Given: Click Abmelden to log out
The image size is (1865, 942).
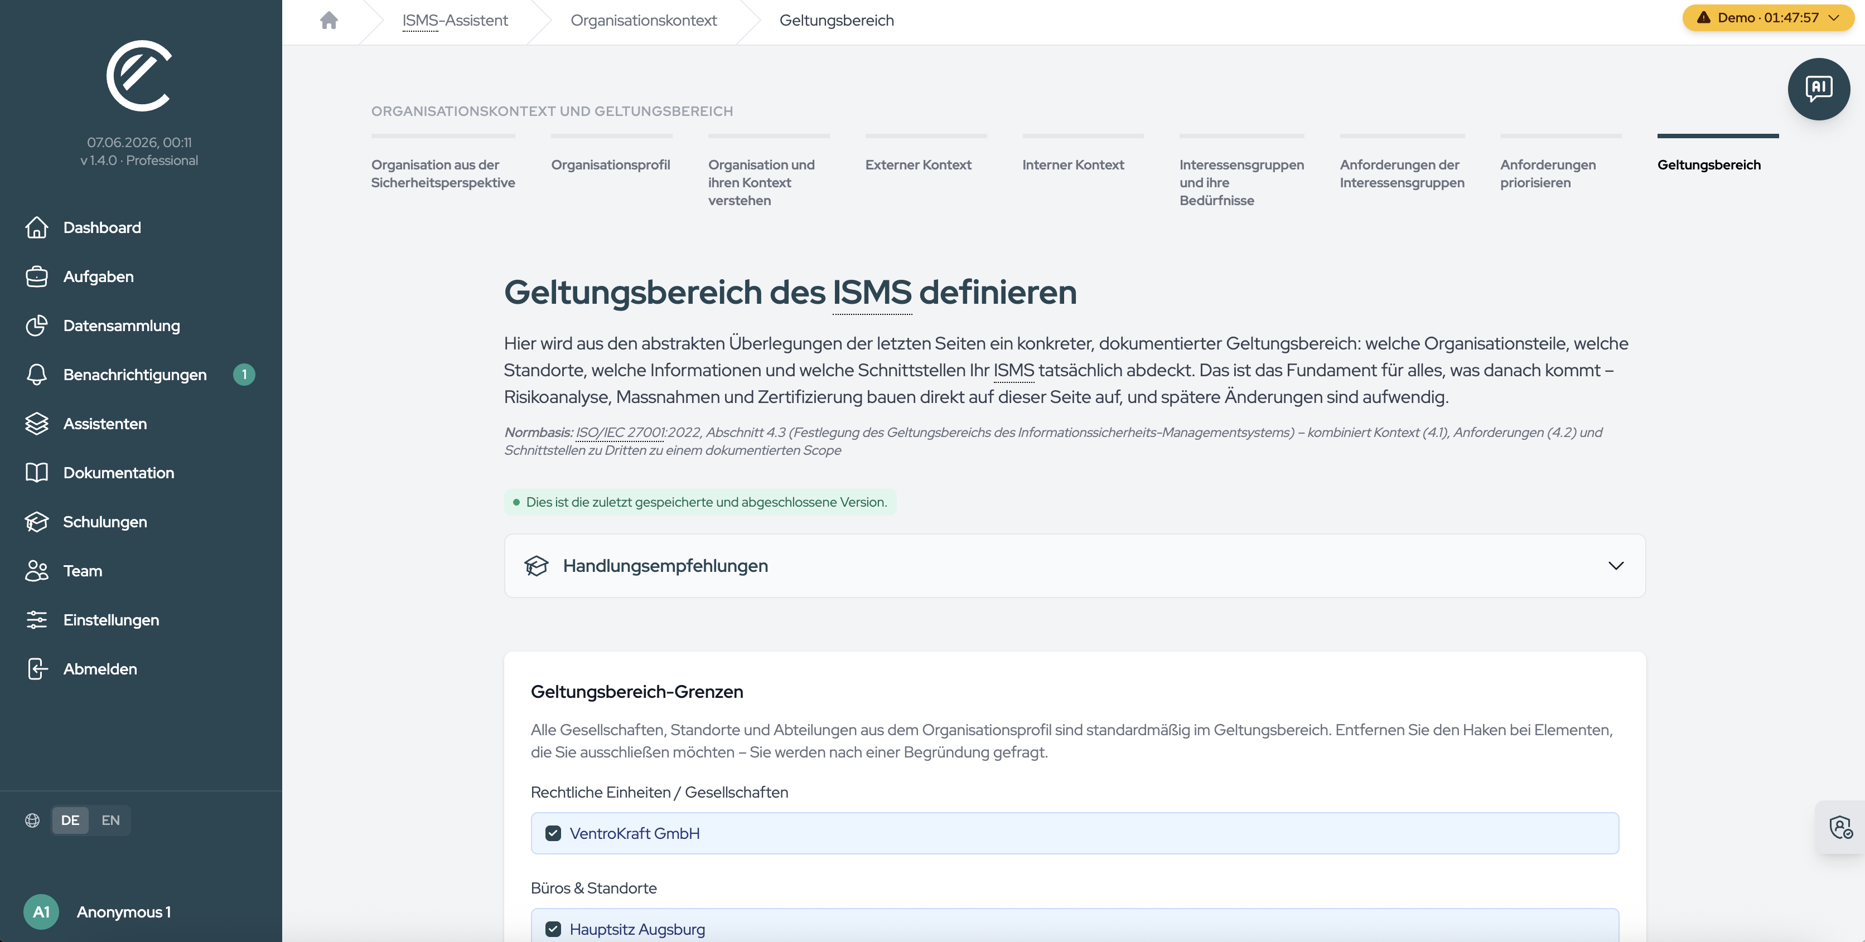Looking at the screenshot, I should click(100, 668).
